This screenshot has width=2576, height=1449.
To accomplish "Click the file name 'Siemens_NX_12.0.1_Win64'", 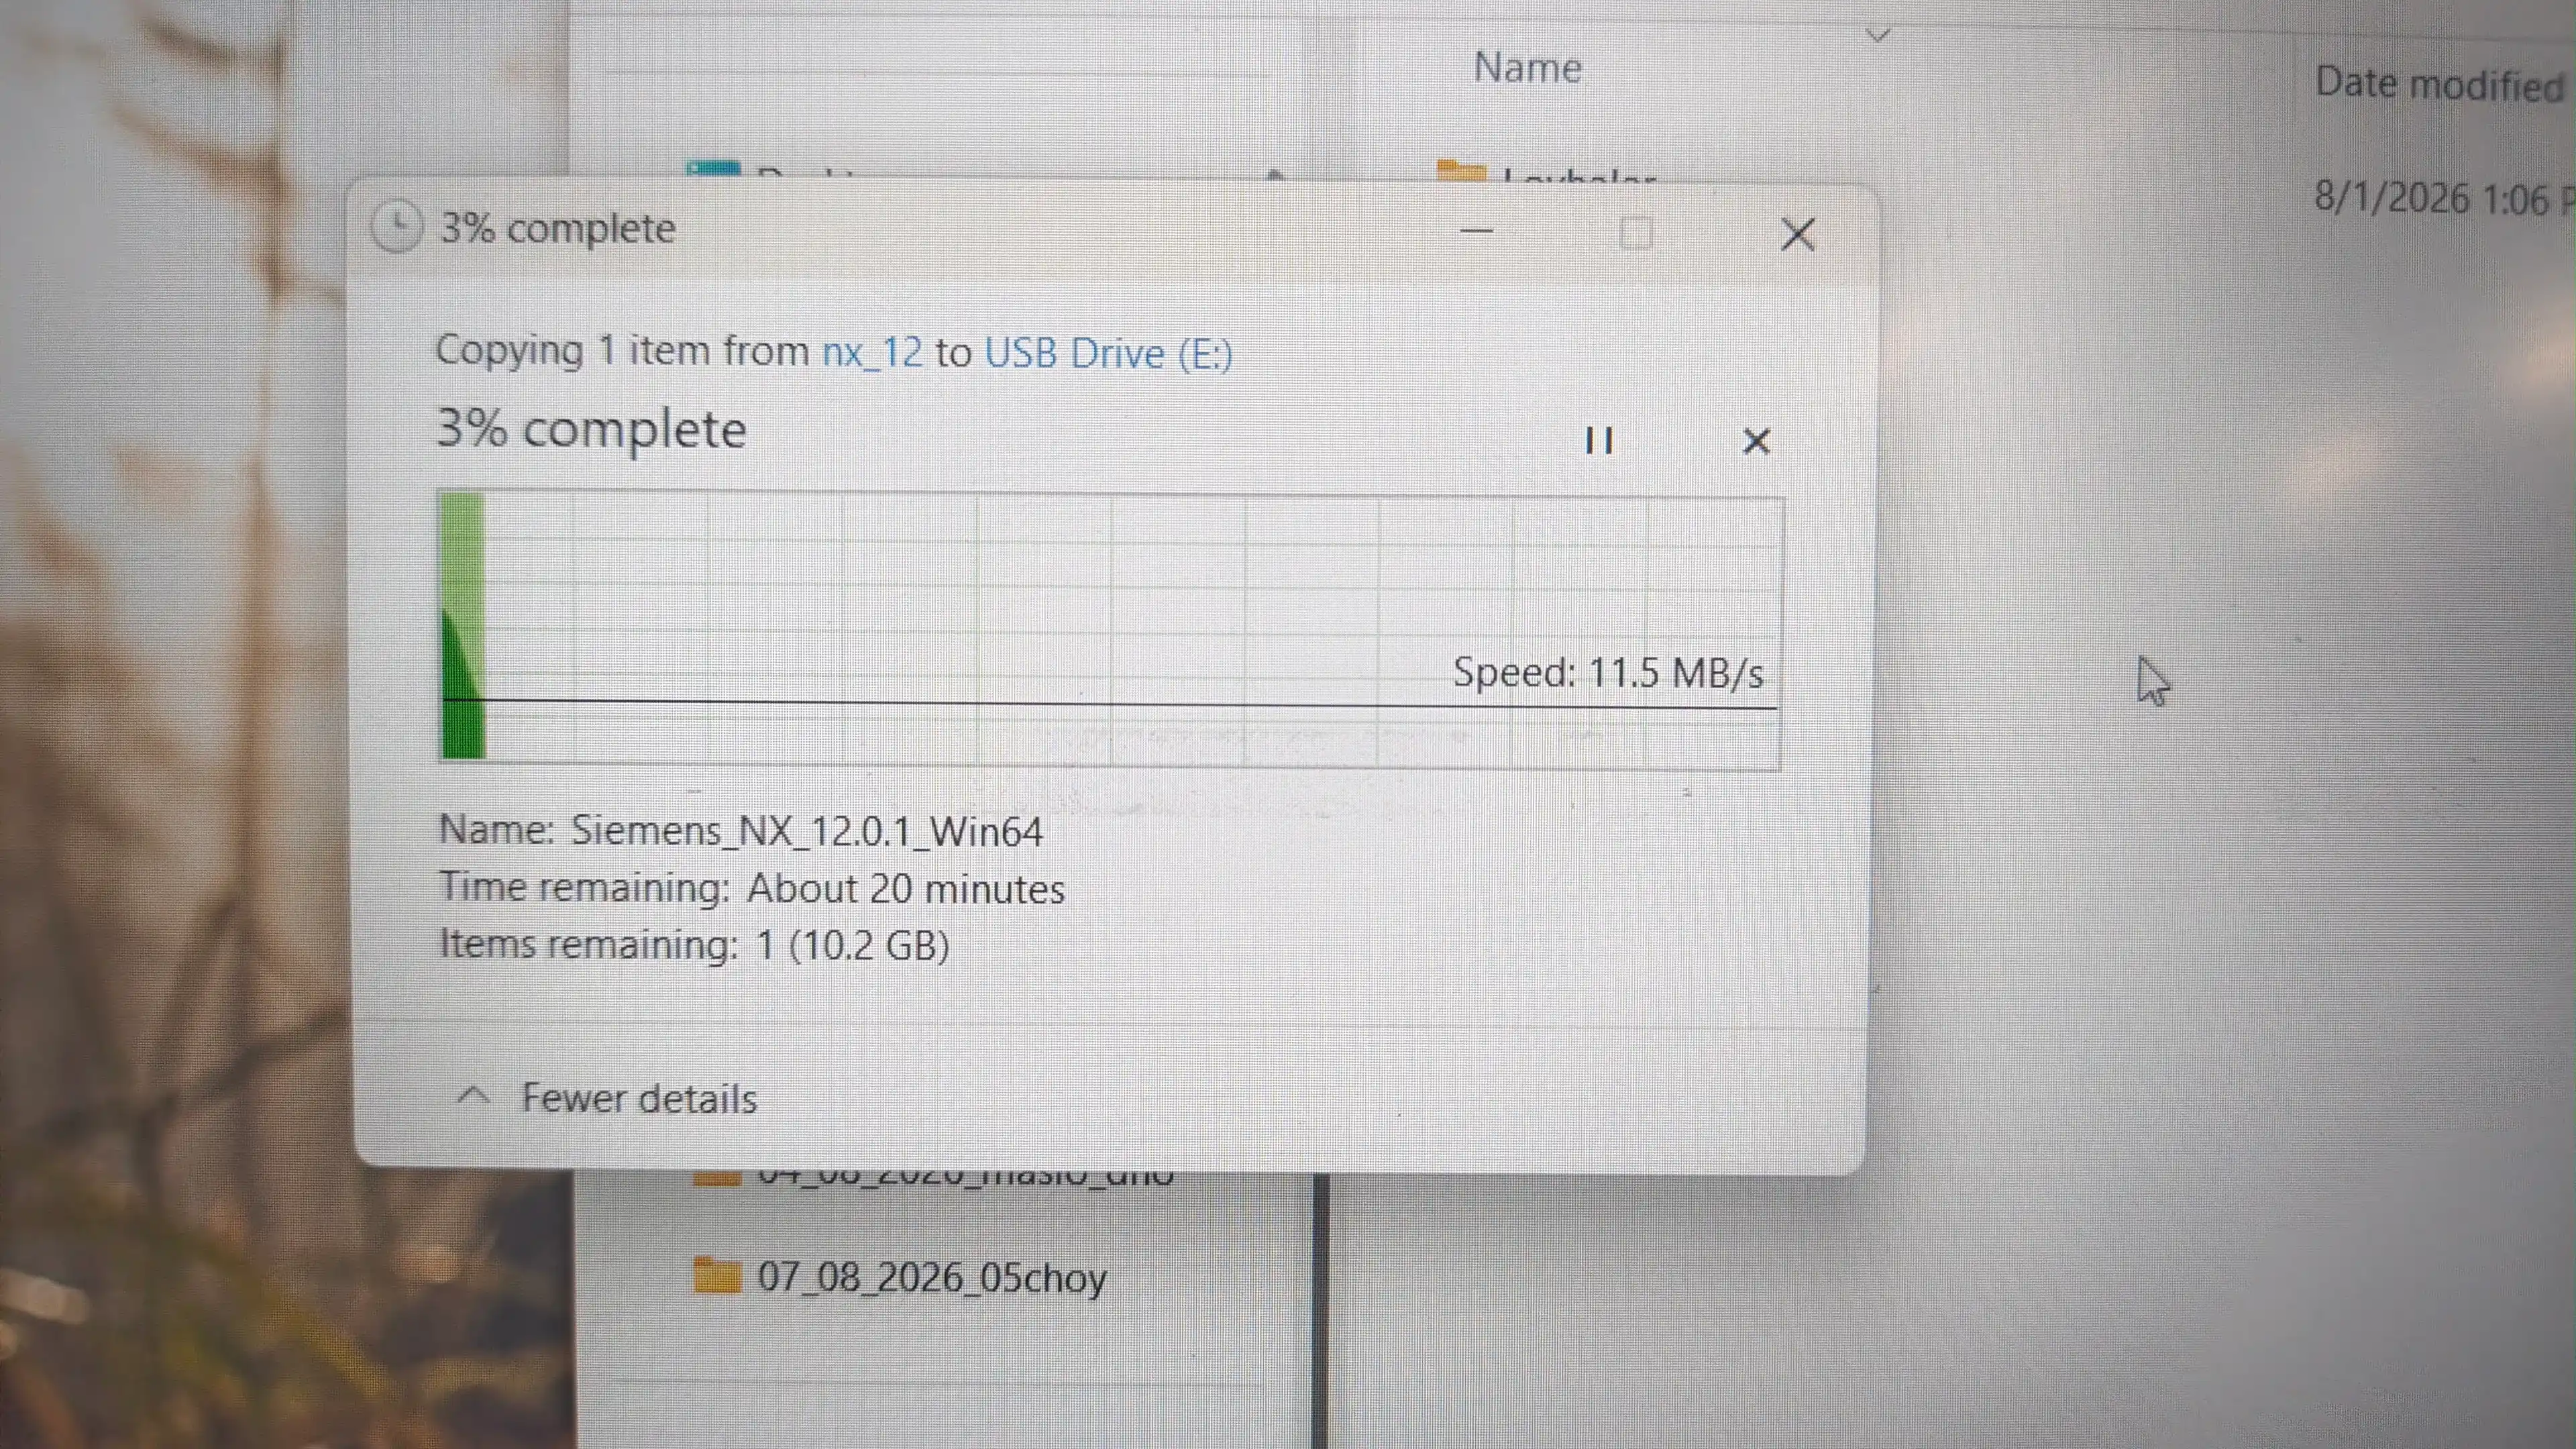I will pyautogui.click(x=806, y=831).
